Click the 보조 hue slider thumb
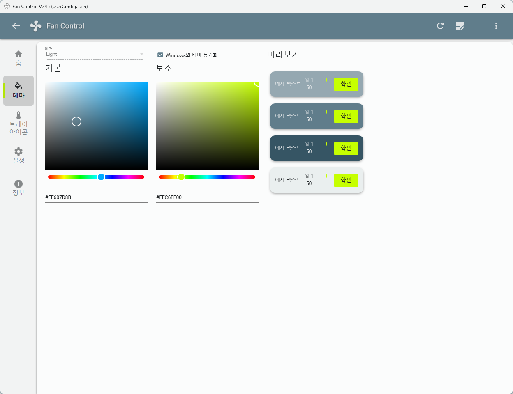Screen dimensions: 513x394 (181, 177)
